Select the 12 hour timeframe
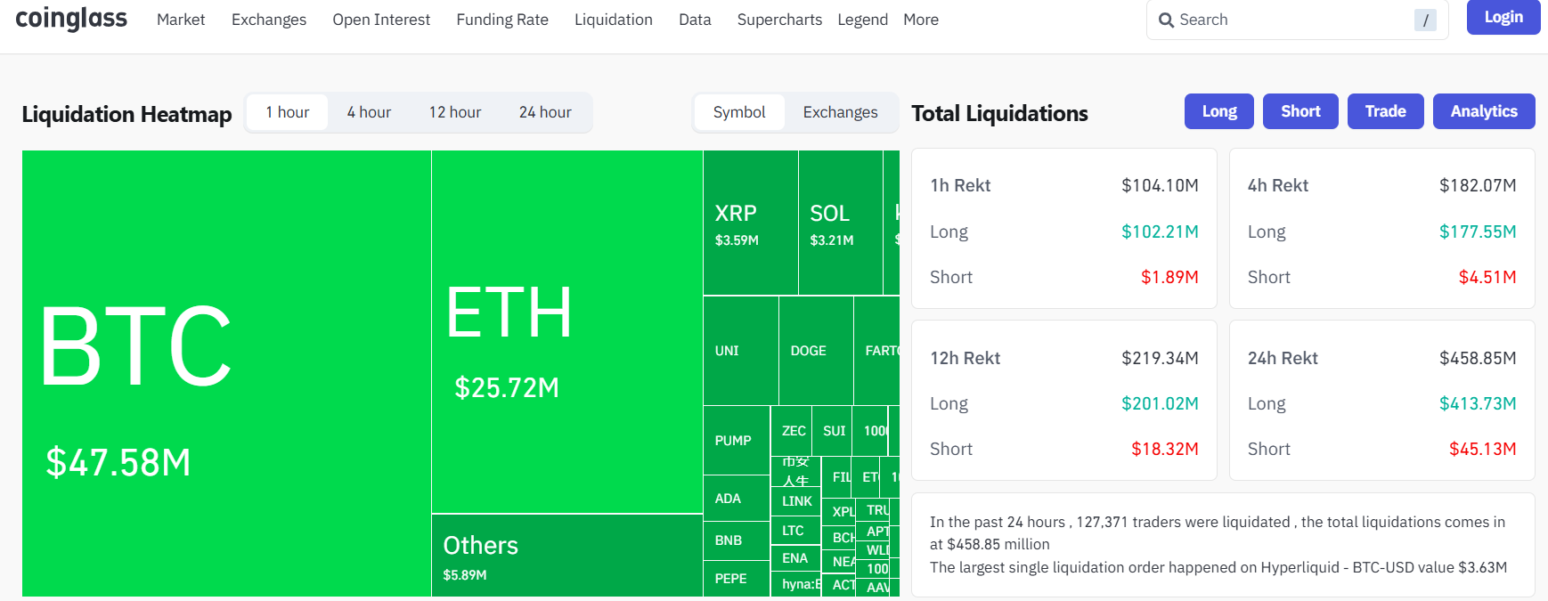This screenshot has height=601, width=1548. click(x=455, y=112)
